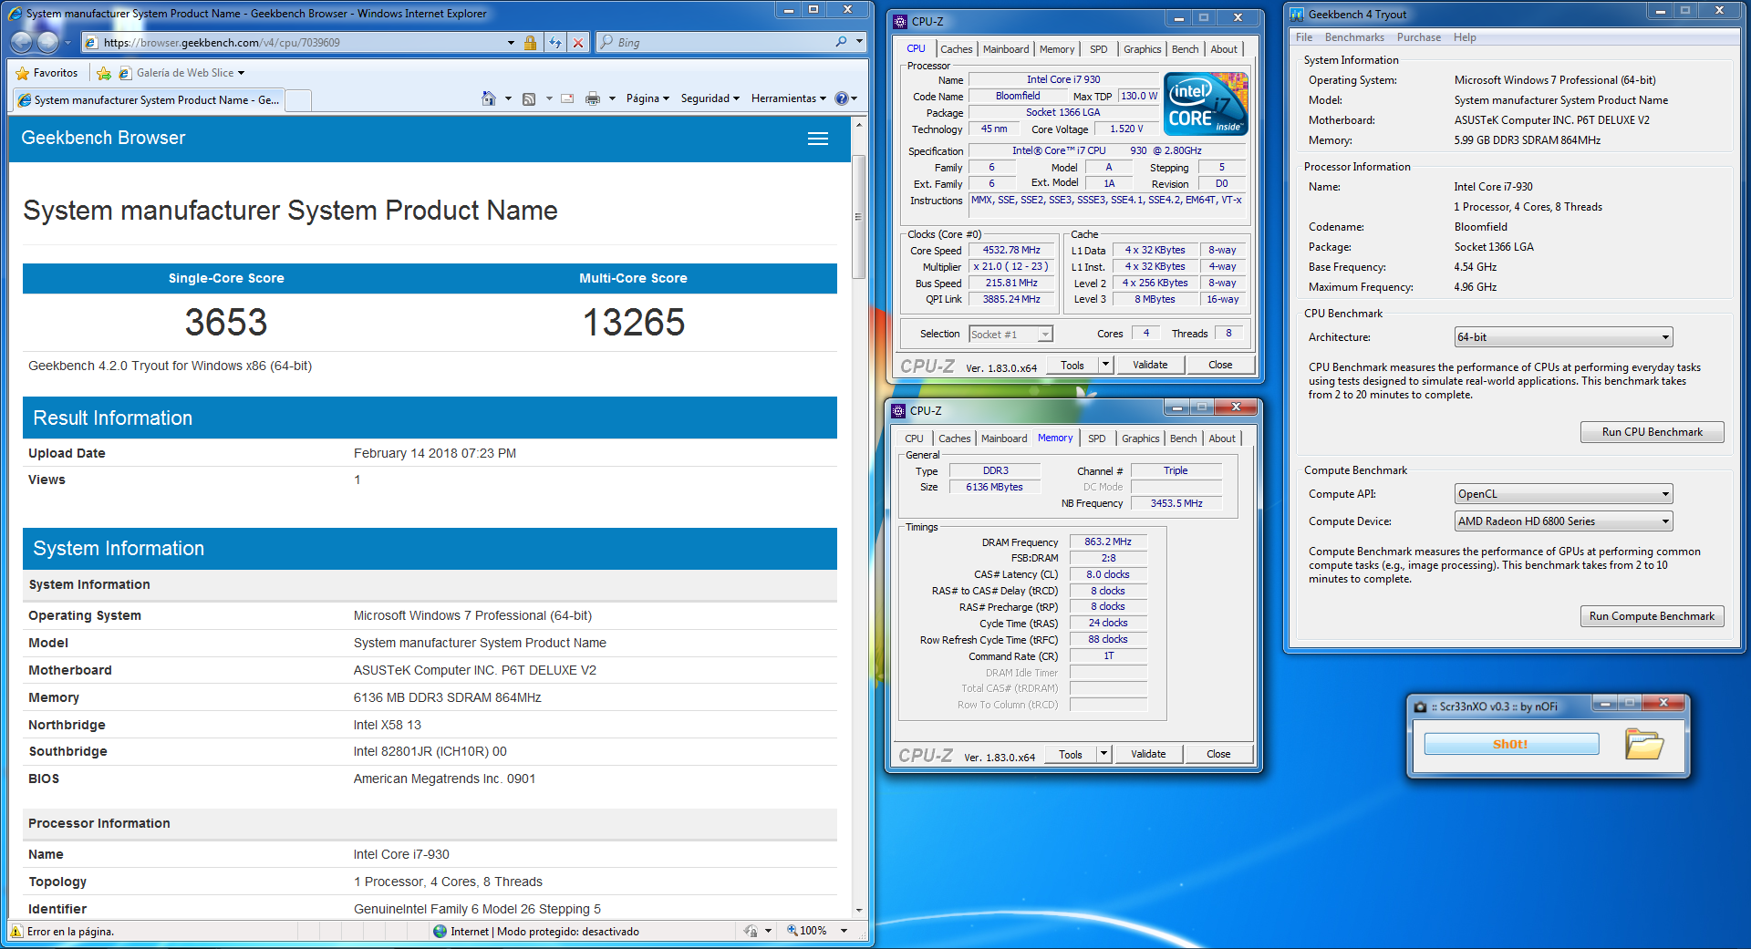1751x949 pixels.
Task: Click Tools button in top CPU-Z window
Action: (x=1072, y=365)
